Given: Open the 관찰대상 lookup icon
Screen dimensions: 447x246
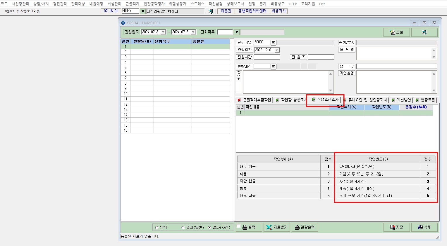Looking at the screenshot, I should coord(273,67).
